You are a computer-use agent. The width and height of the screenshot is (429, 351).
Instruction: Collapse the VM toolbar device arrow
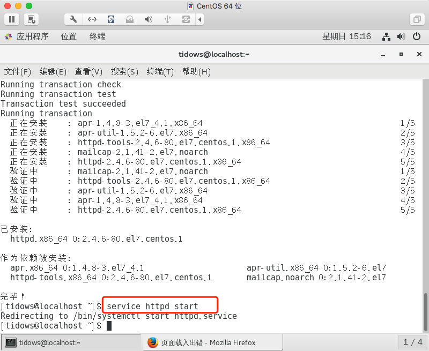click(x=200, y=19)
